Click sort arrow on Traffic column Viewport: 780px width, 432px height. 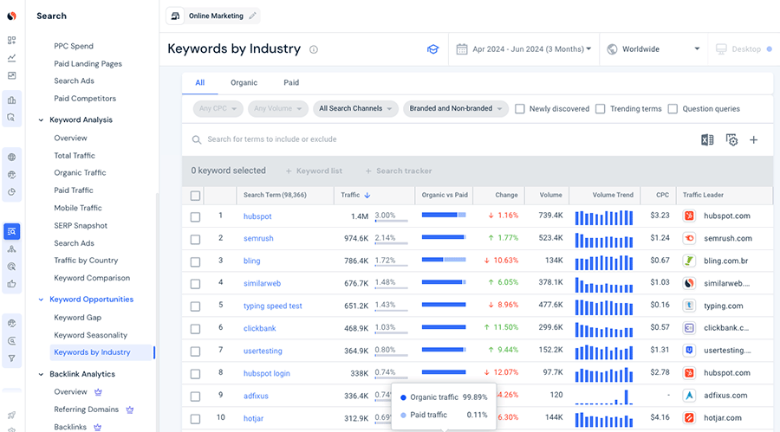click(x=367, y=196)
